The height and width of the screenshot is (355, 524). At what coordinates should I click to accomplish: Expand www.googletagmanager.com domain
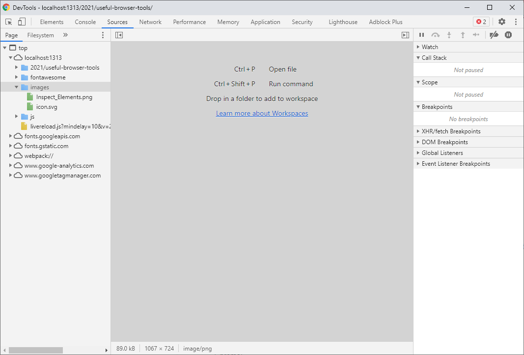10,175
